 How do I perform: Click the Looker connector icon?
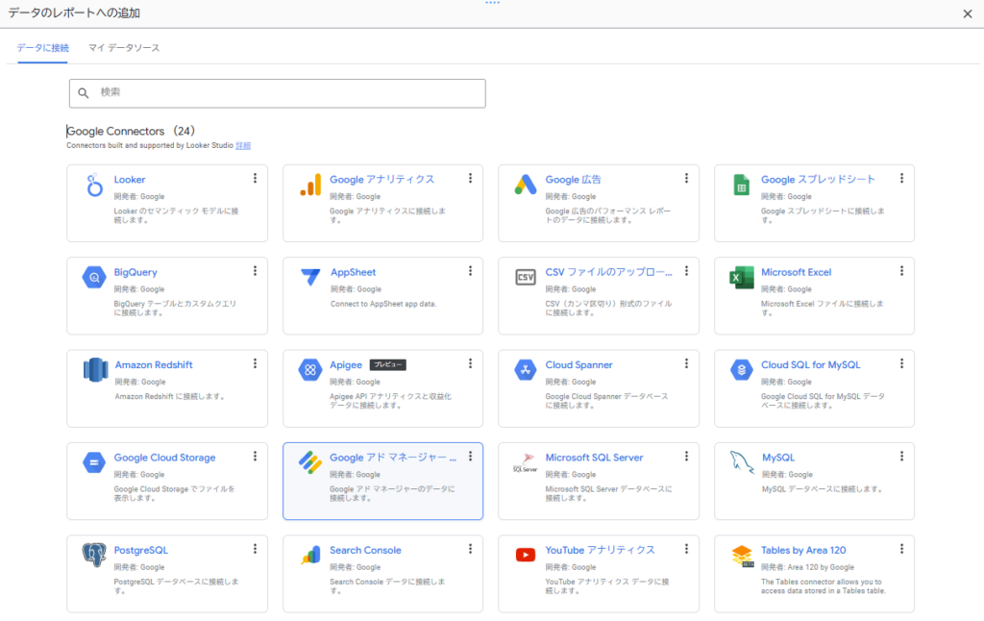pyautogui.click(x=94, y=186)
